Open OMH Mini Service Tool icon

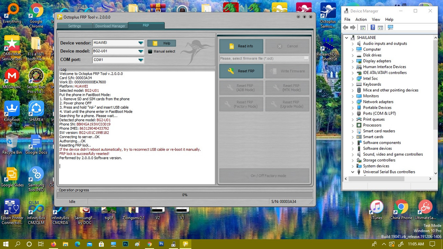pos(12,48)
